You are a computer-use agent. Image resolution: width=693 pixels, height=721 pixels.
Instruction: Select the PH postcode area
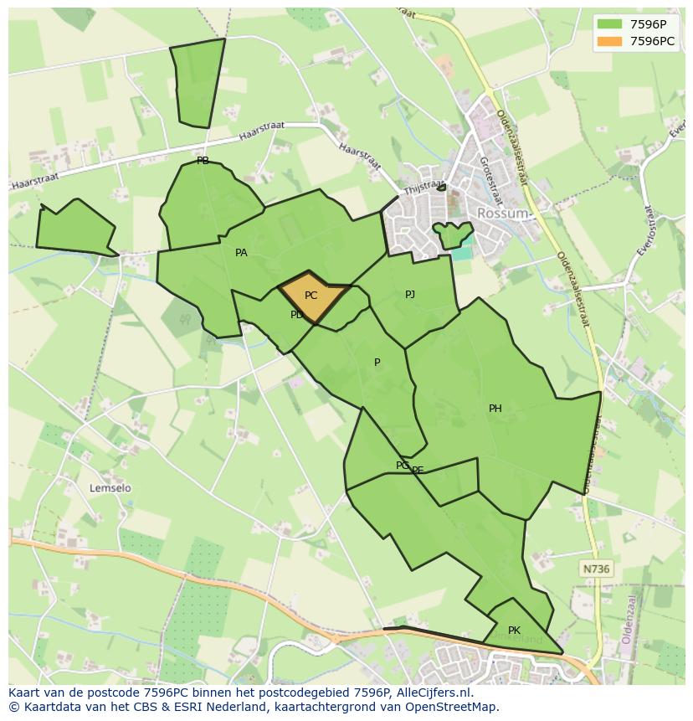[x=495, y=409]
